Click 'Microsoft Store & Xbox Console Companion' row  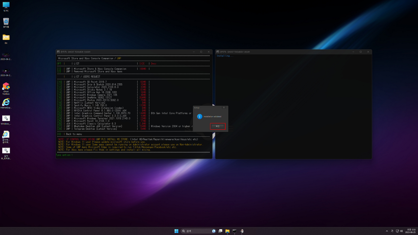[x=103, y=69]
